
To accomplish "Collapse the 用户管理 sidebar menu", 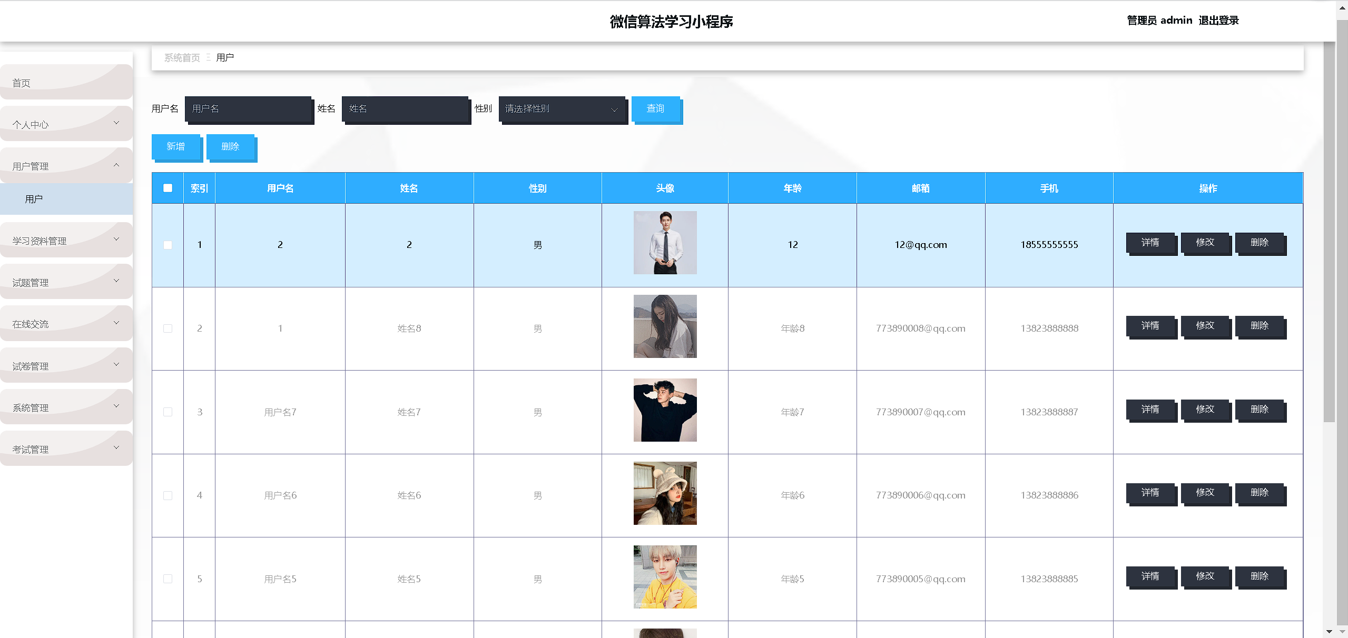I will (66, 165).
